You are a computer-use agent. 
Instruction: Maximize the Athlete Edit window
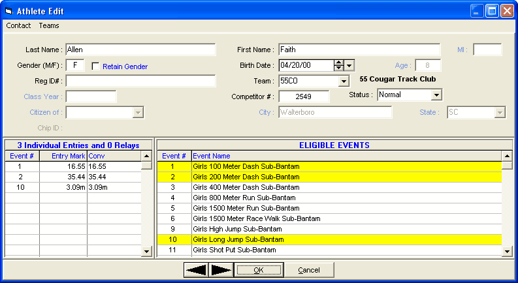(492, 11)
